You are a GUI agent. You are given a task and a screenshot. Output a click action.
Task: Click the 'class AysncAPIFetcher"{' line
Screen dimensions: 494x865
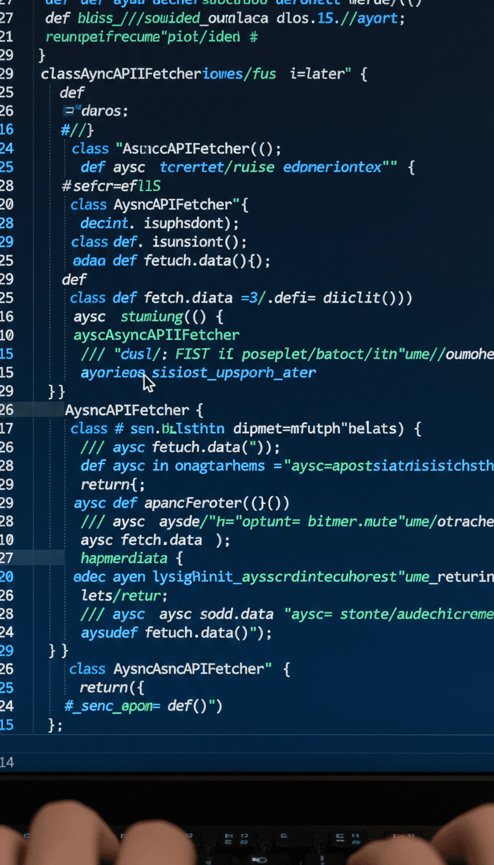(x=160, y=205)
